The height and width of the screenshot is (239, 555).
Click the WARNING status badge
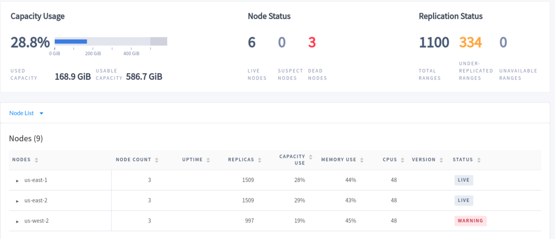(470, 221)
